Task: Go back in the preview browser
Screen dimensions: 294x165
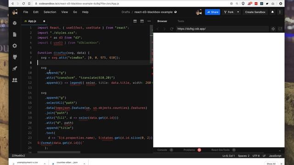Action: coord(158,29)
